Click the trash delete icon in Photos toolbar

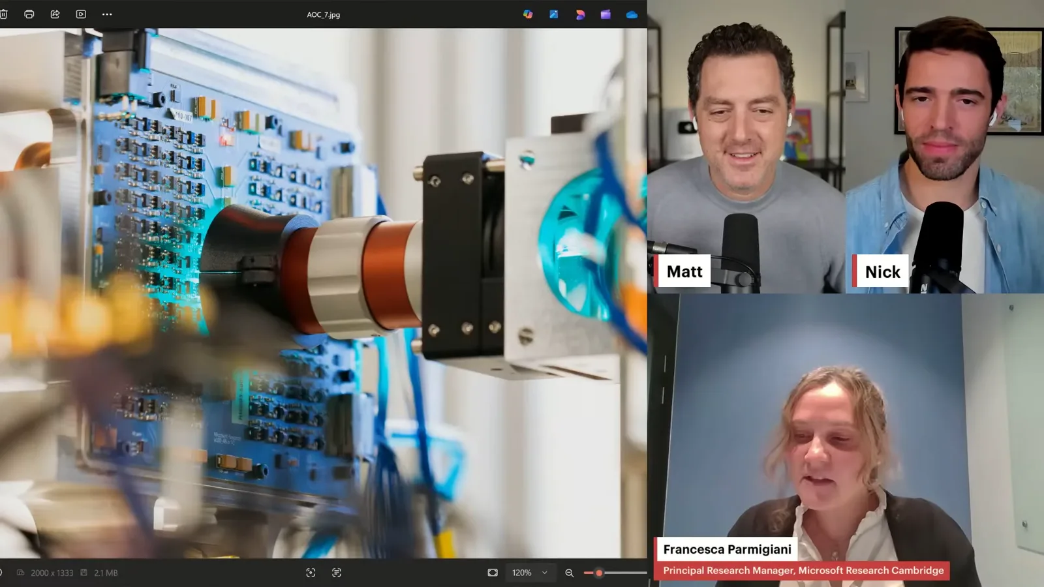pyautogui.click(x=3, y=14)
